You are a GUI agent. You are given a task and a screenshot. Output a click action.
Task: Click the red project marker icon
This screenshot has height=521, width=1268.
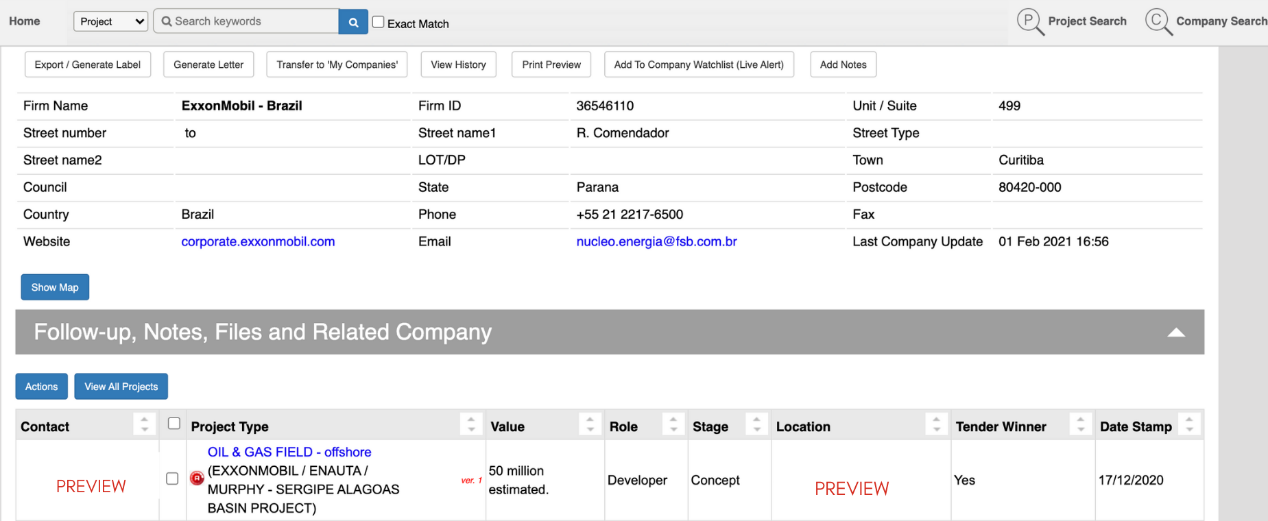coord(197,478)
